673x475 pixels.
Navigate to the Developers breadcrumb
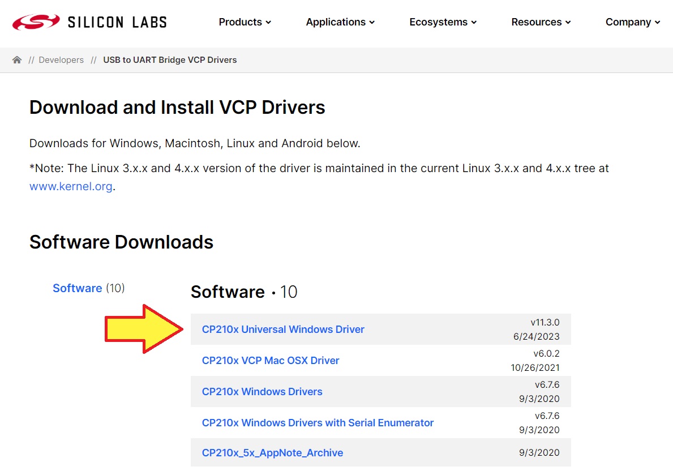point(61,60)
